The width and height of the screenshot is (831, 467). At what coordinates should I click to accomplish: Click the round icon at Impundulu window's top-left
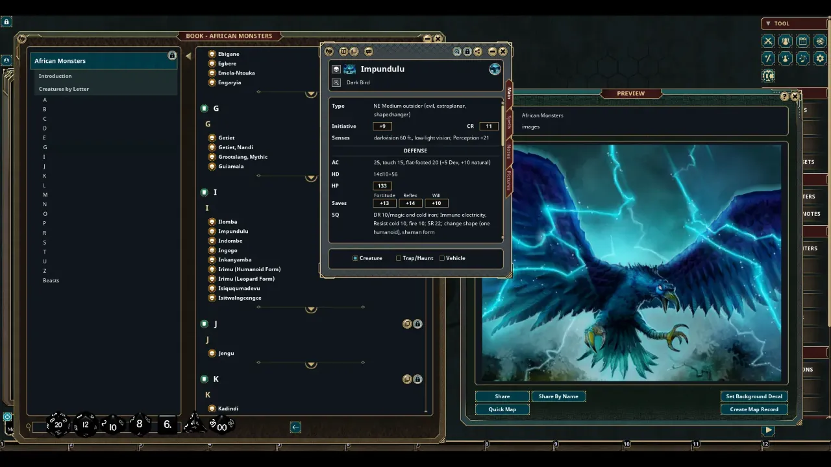pos(329,51)
